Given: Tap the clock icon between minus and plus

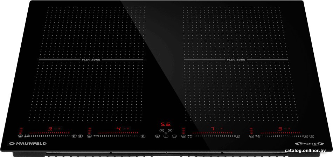Looking at the screenshot, I should click(x=166, y=133).
